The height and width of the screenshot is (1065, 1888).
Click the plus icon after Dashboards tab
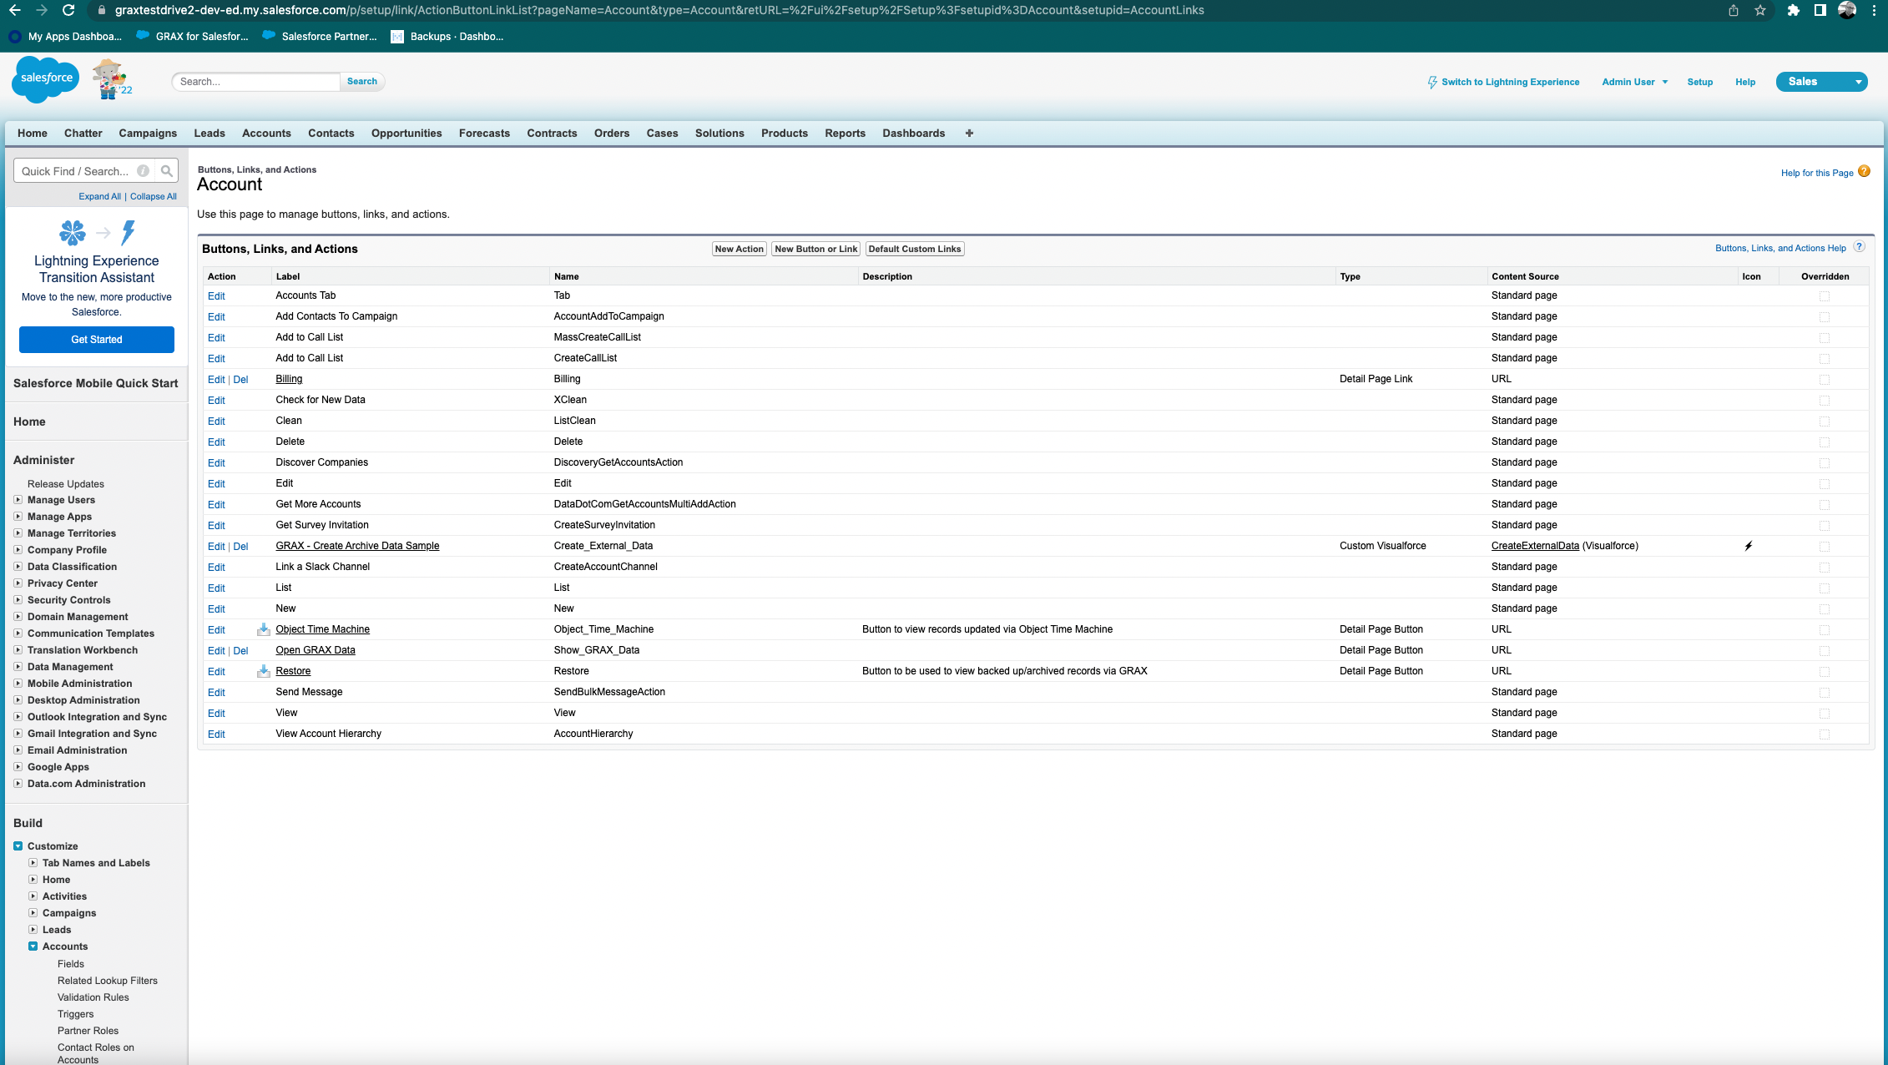click(x=969, y=134)
